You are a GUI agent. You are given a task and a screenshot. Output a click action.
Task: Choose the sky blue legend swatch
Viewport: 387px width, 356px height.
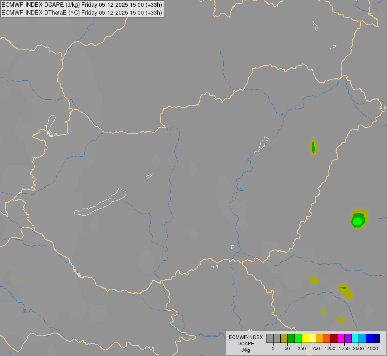[362, 339]
